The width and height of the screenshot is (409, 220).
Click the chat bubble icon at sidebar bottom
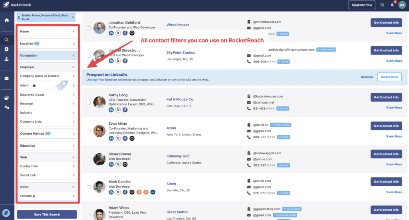click(6, 213)
